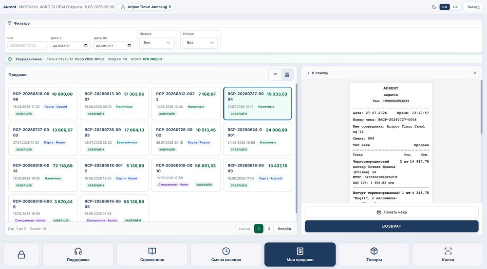487x269 pixels.
Task: Open sale card with total 17 383,06
Action: click(x=114, y=103)
